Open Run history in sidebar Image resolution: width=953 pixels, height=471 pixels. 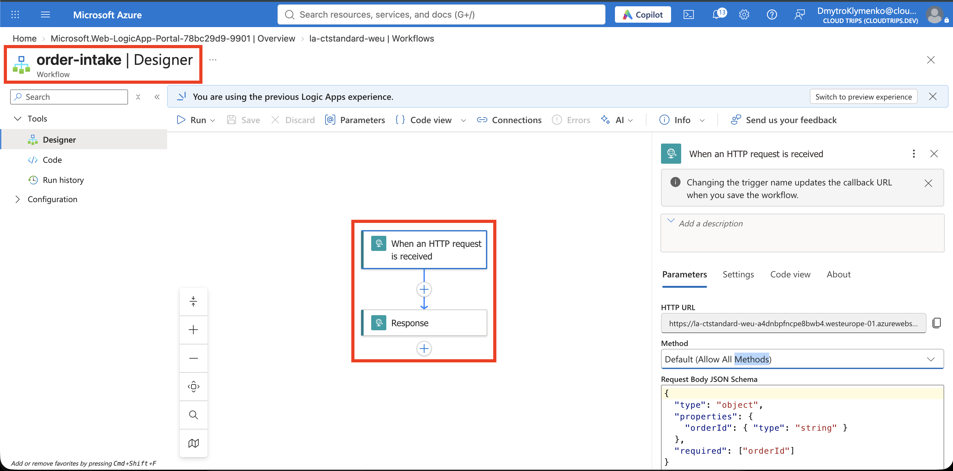coord(63,180)
